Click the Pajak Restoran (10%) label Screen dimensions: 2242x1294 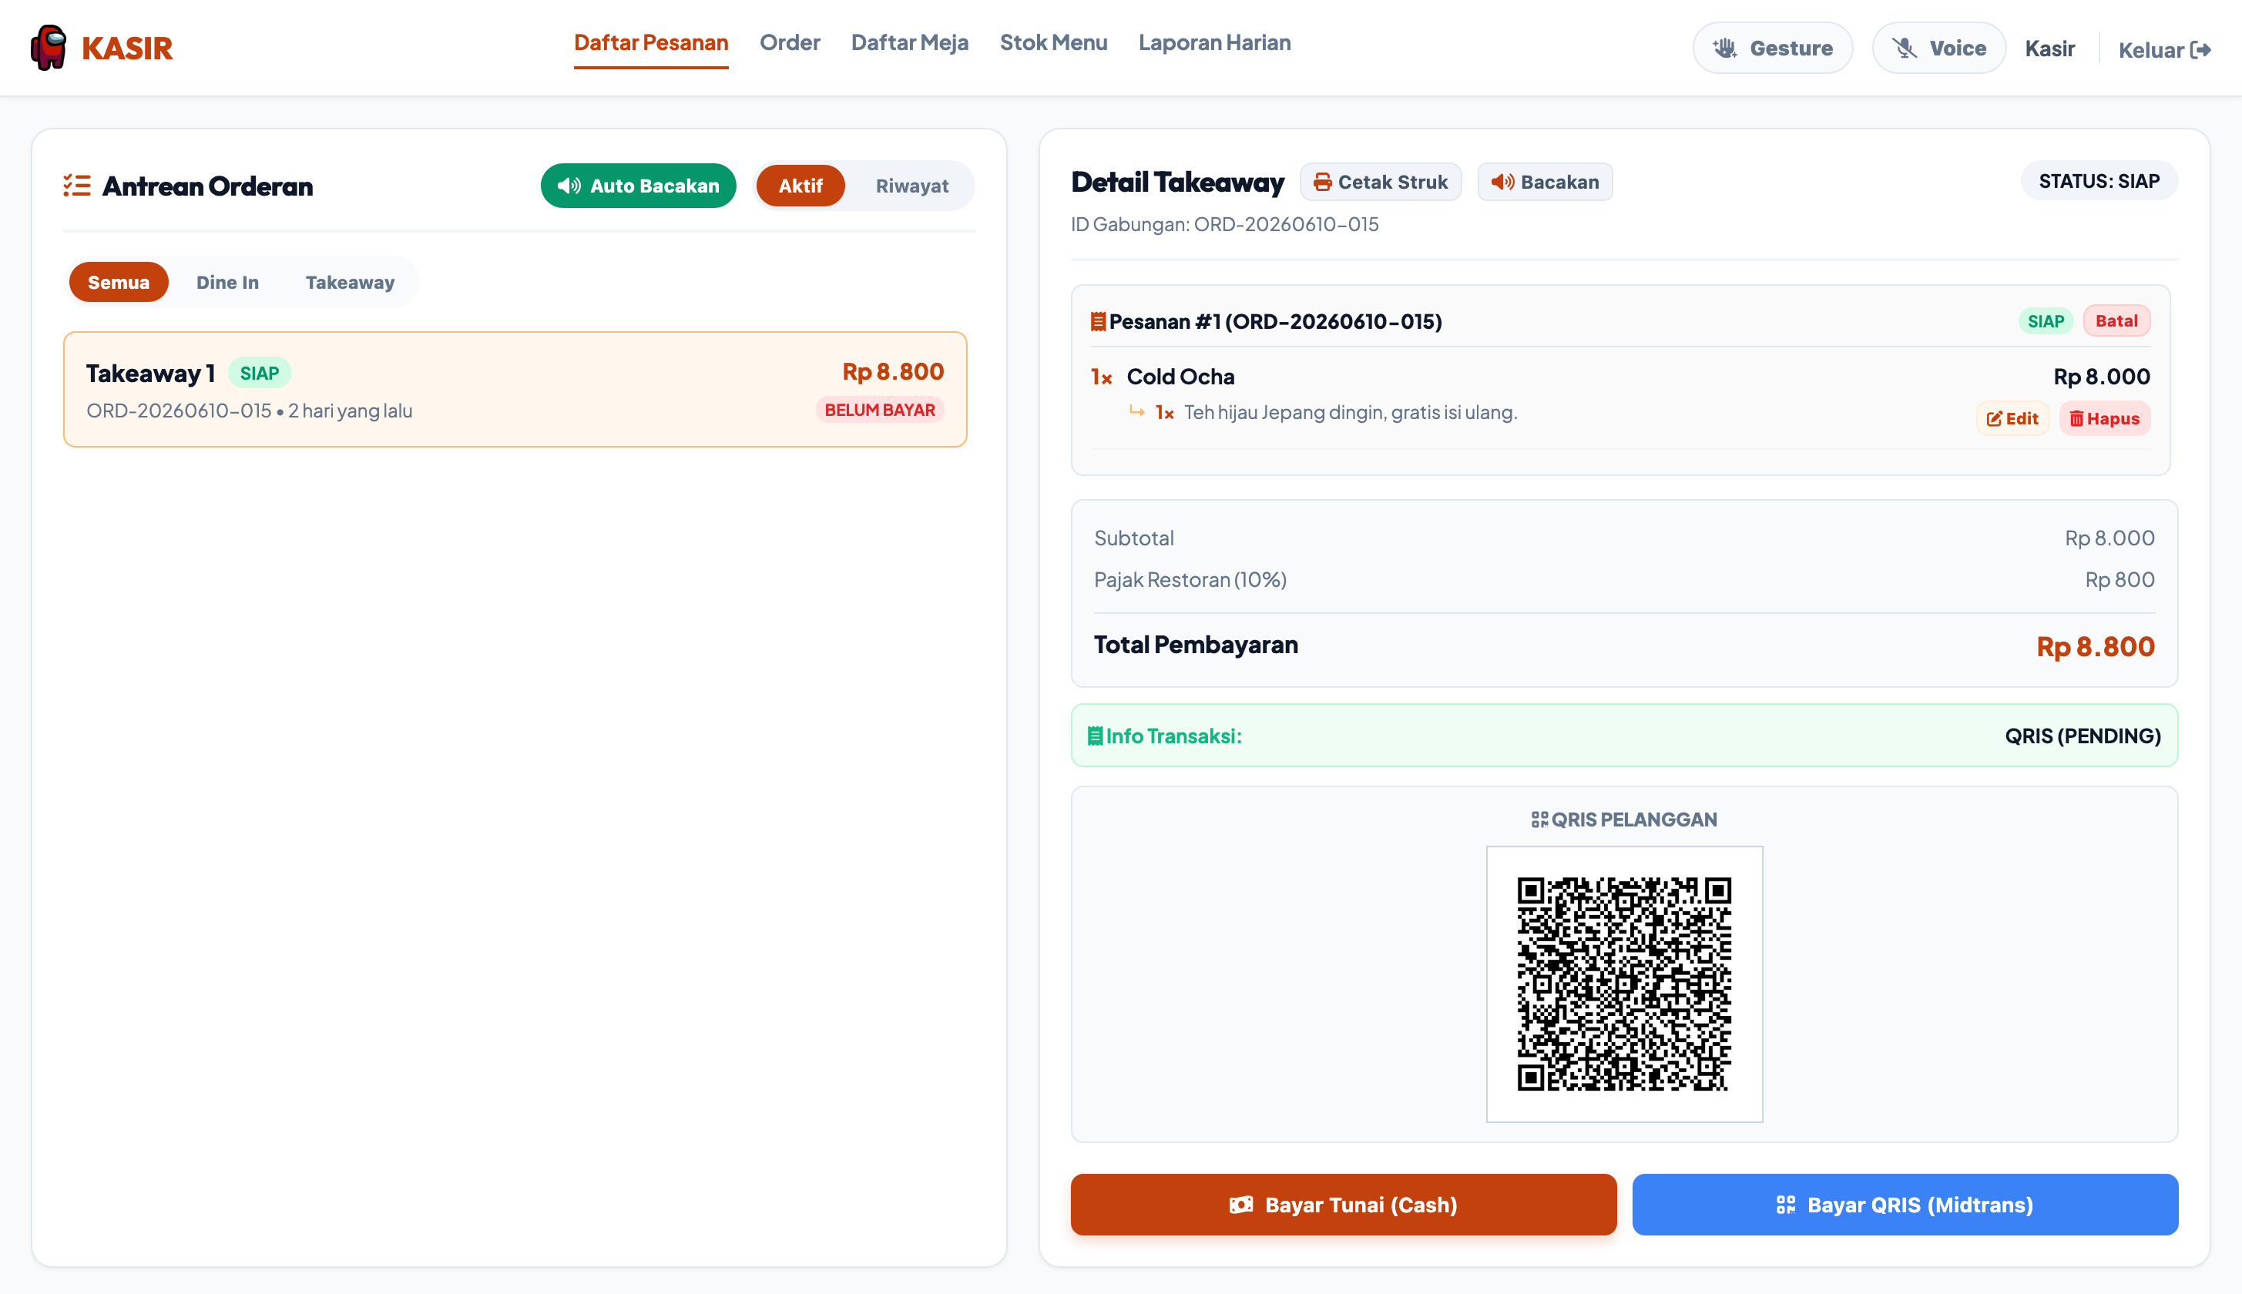click(1190, 579)
